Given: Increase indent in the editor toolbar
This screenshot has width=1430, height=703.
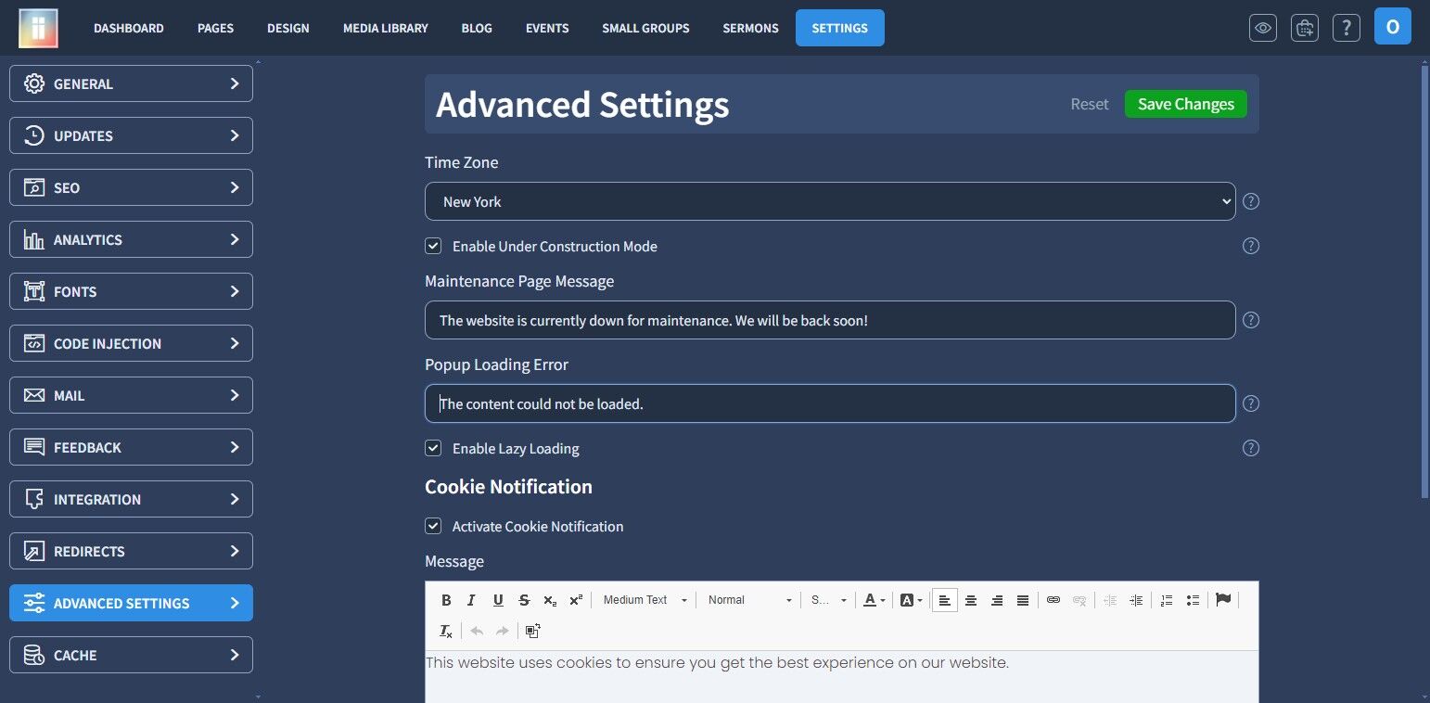Looking at the screenshot, I should (1136, 600).
